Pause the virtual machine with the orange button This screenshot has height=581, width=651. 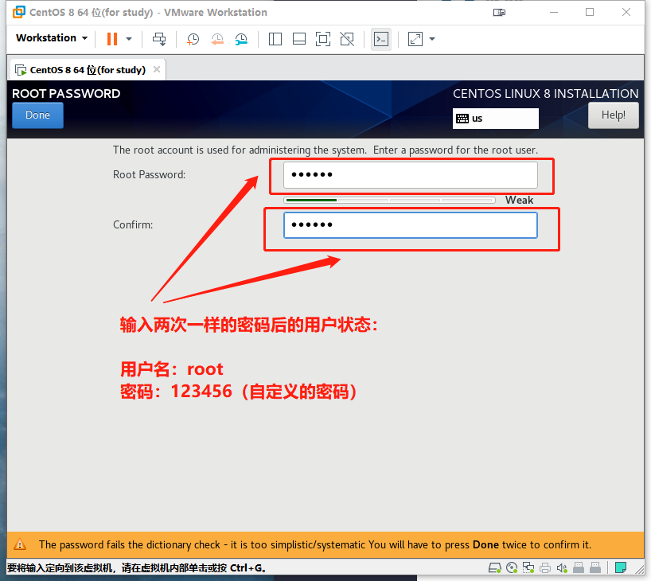112,39
